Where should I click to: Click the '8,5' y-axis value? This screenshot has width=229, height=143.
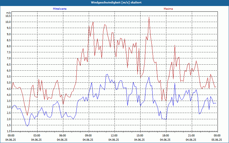(9, 40)
